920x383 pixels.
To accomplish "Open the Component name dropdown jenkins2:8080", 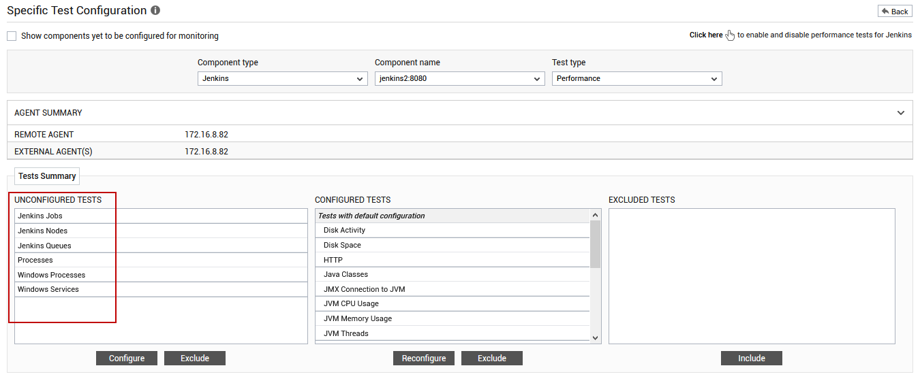I will click(x=460, y=79).
